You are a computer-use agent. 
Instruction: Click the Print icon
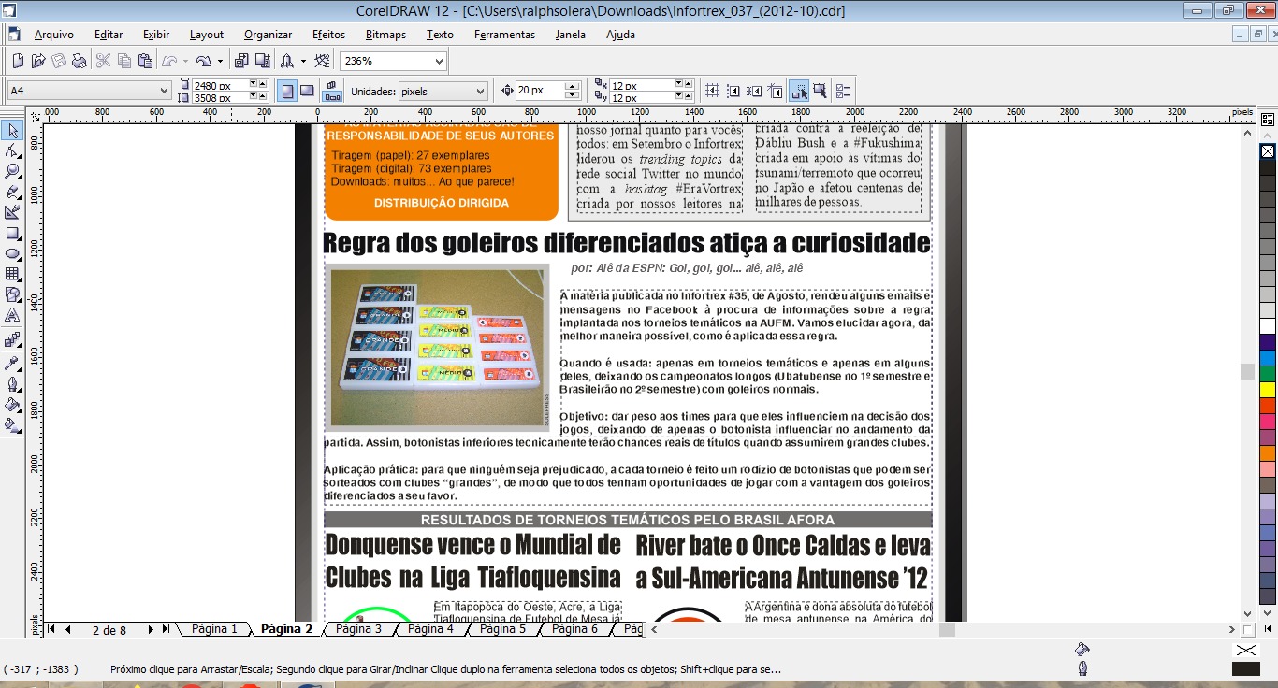pos(80,61)
